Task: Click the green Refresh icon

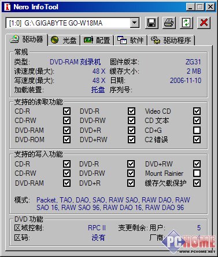Action: click(186, 23)
